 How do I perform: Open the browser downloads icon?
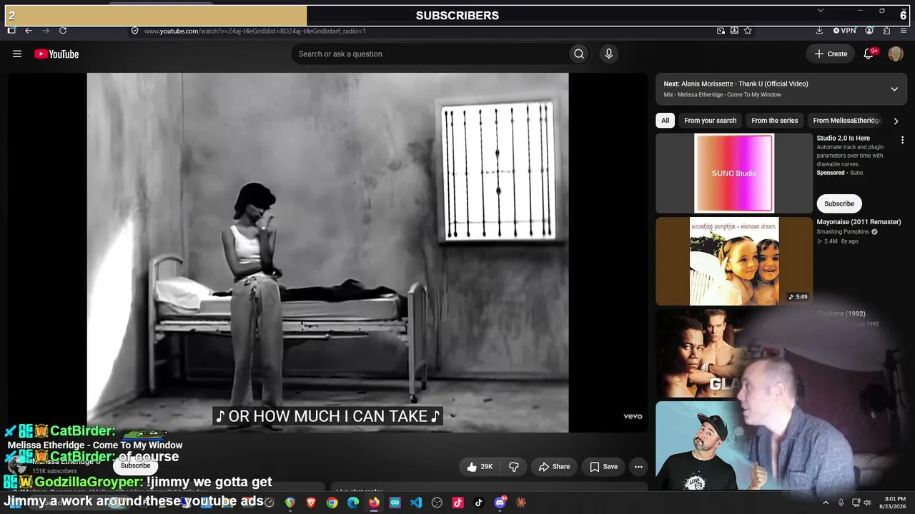click(819, 31)
